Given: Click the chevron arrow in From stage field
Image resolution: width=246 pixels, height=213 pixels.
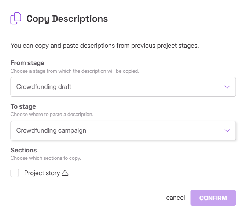Looking at the screenshot, I should pos(227,87).
